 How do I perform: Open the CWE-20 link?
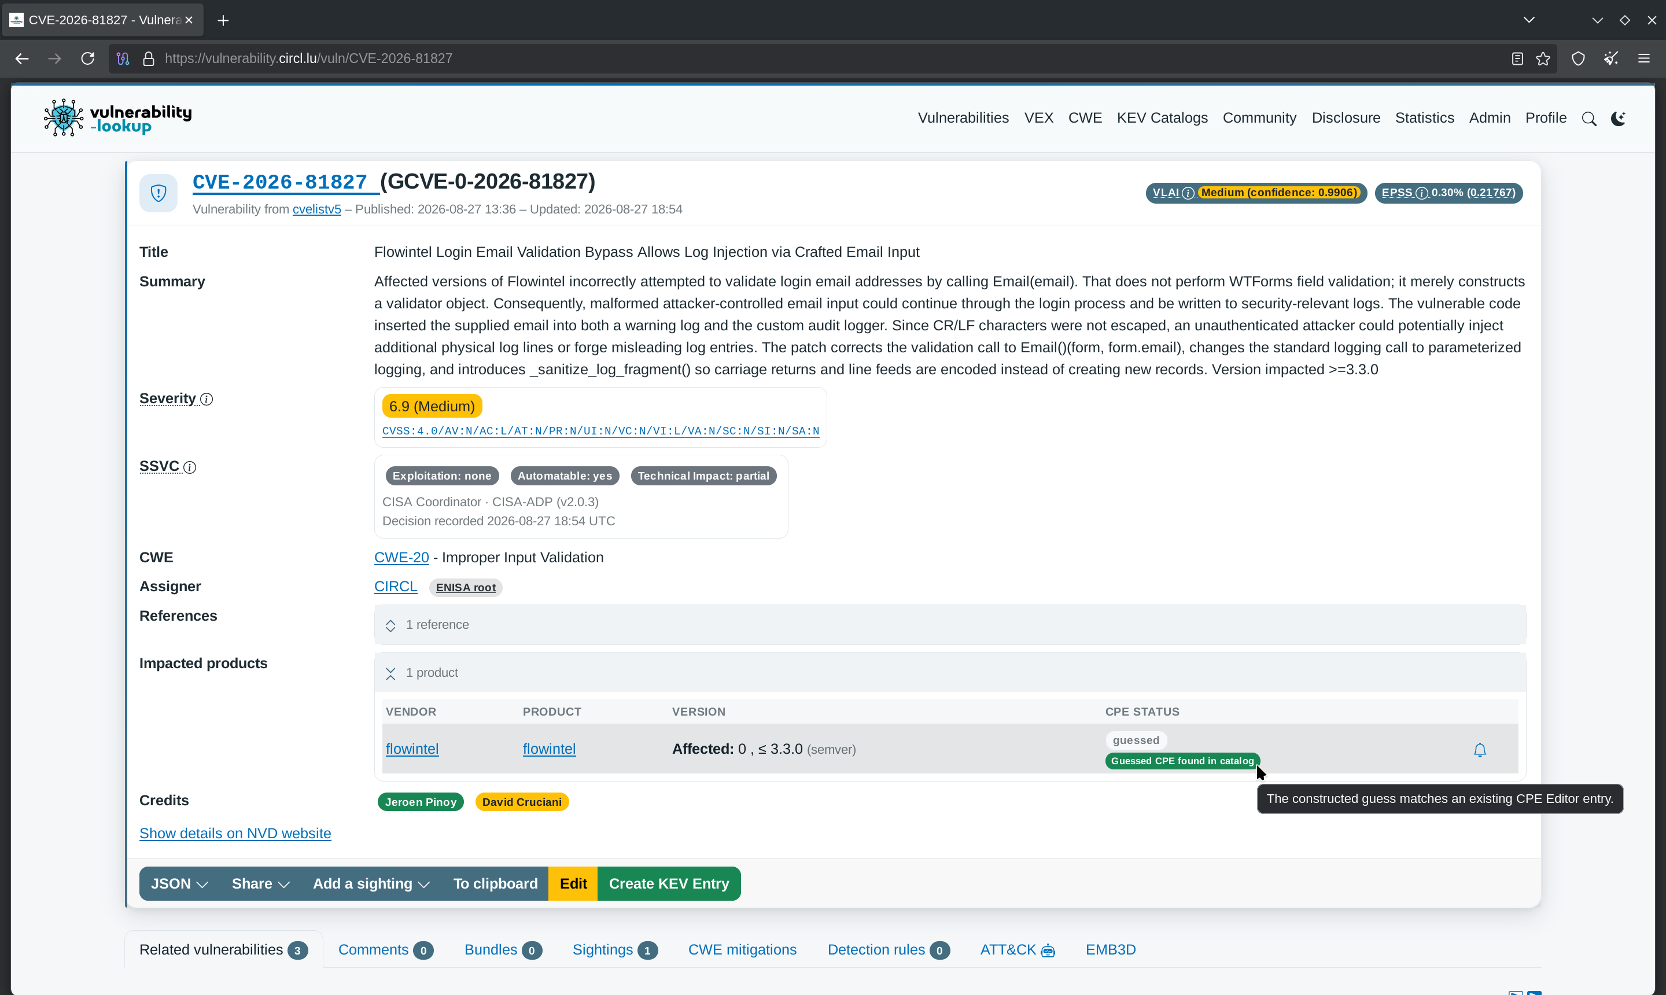401,558
